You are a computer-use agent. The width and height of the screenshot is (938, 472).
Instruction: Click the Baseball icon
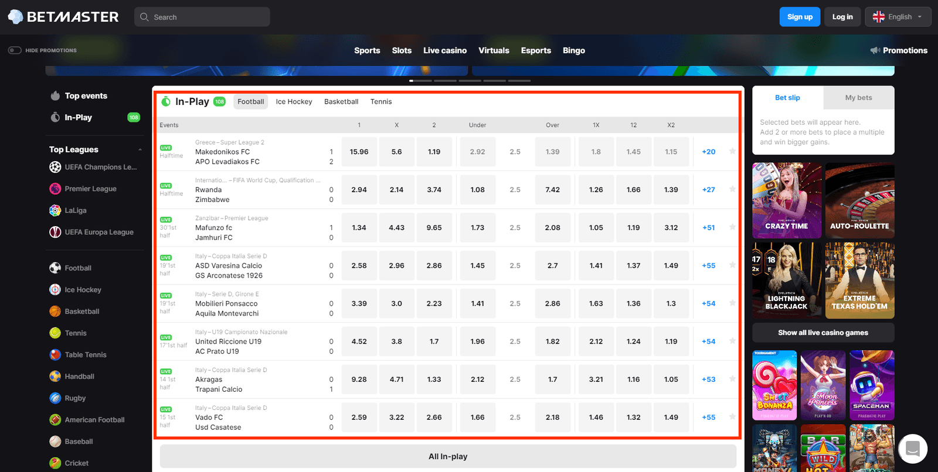coord(55,441)
